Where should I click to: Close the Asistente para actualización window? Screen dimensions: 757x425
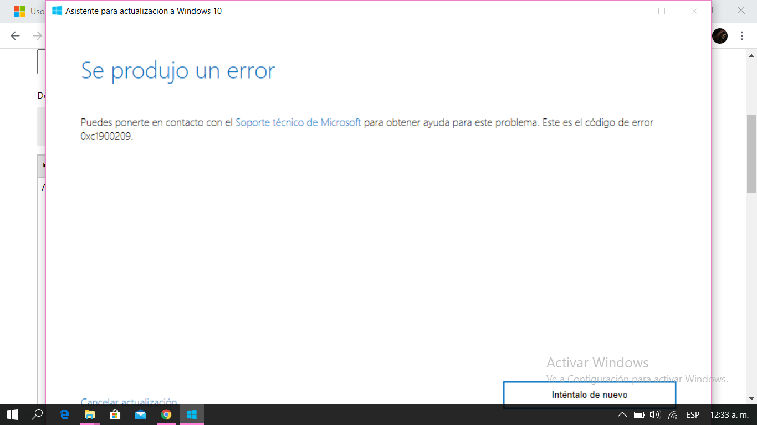pos(694,11)
